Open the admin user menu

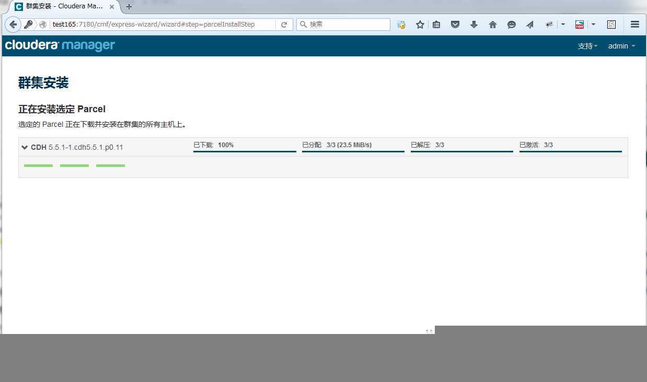click(x=621, y=46)
